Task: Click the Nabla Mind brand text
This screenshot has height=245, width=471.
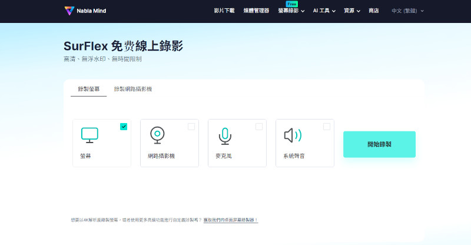Action: point(91,11)
